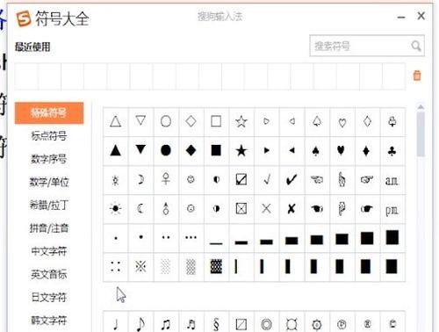Insert the solid sun symbol

(116, 209)
